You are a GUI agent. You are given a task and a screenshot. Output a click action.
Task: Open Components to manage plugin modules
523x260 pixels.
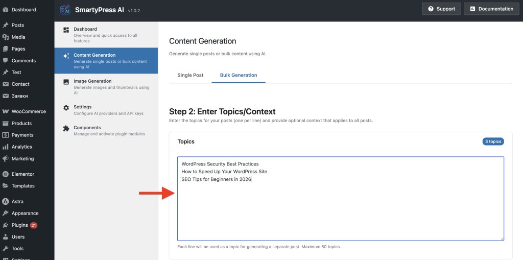click(106, 131)
